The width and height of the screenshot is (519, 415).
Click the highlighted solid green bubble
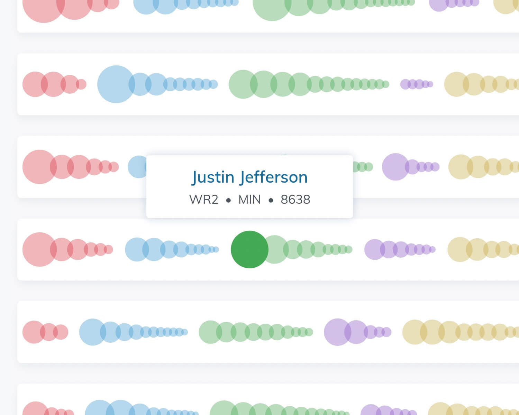[249, 249]
